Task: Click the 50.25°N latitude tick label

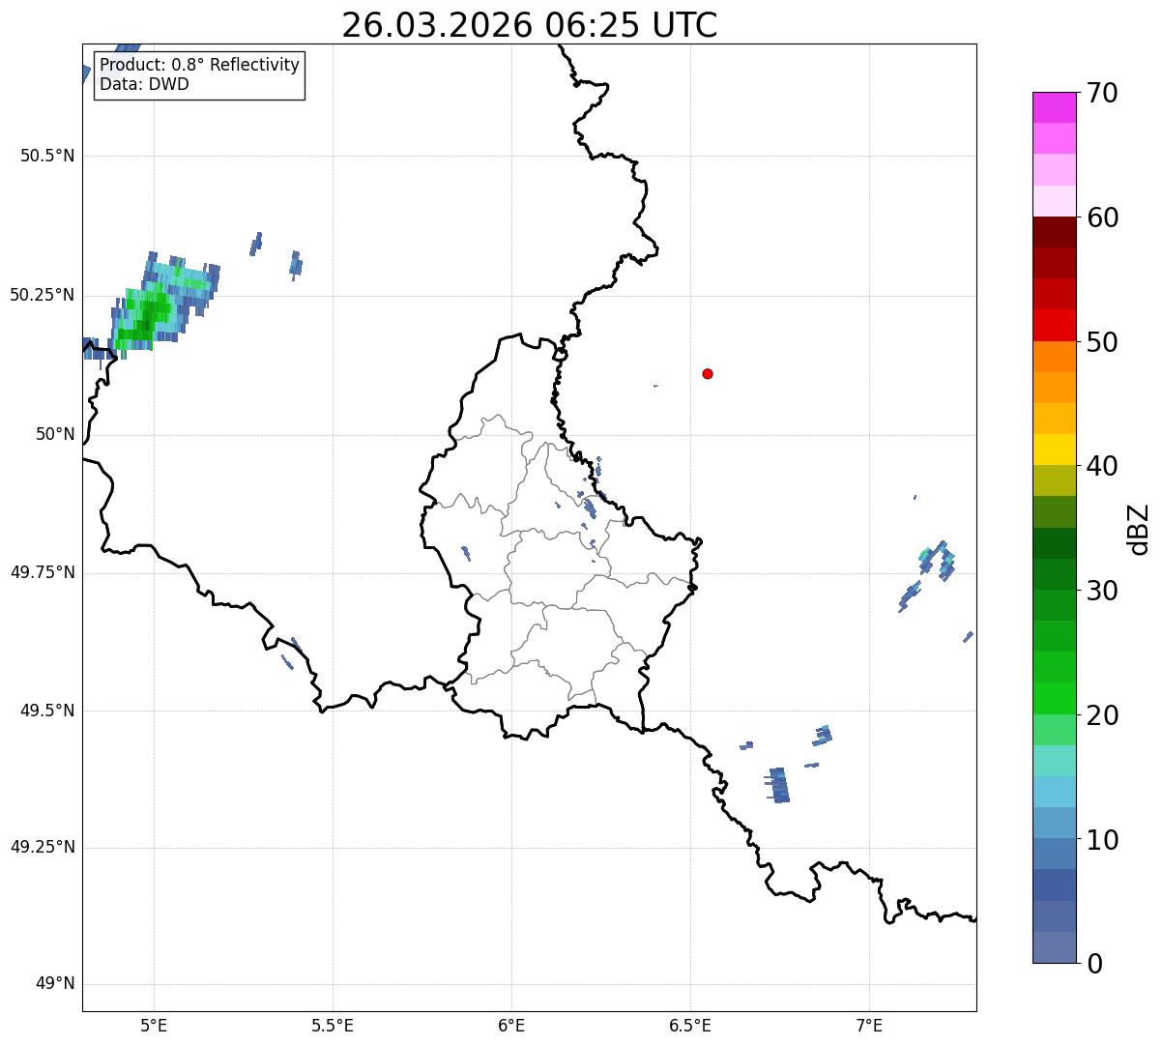Action: pos(43,295)
